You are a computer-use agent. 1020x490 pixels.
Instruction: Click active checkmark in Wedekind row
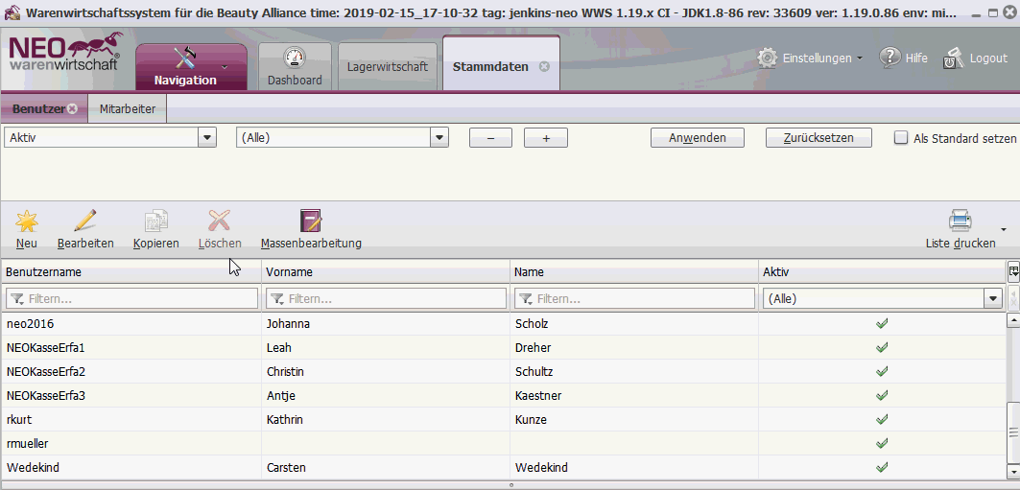[882, 467]
